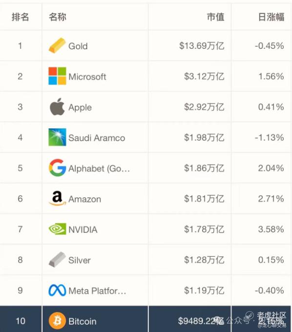This screenshot has height=332, width=292.
Task: Click the Gold bar icon
Action: [x=57, y=45]
